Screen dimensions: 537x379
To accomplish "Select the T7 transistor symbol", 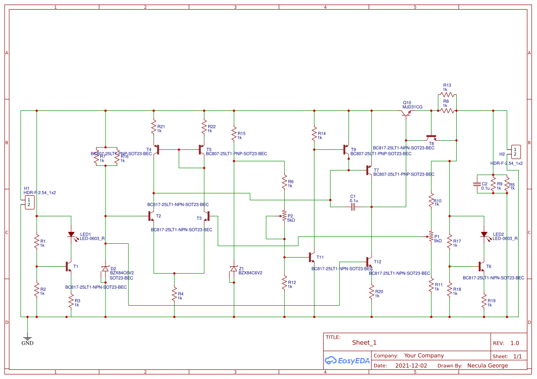I will click(369, 170).
